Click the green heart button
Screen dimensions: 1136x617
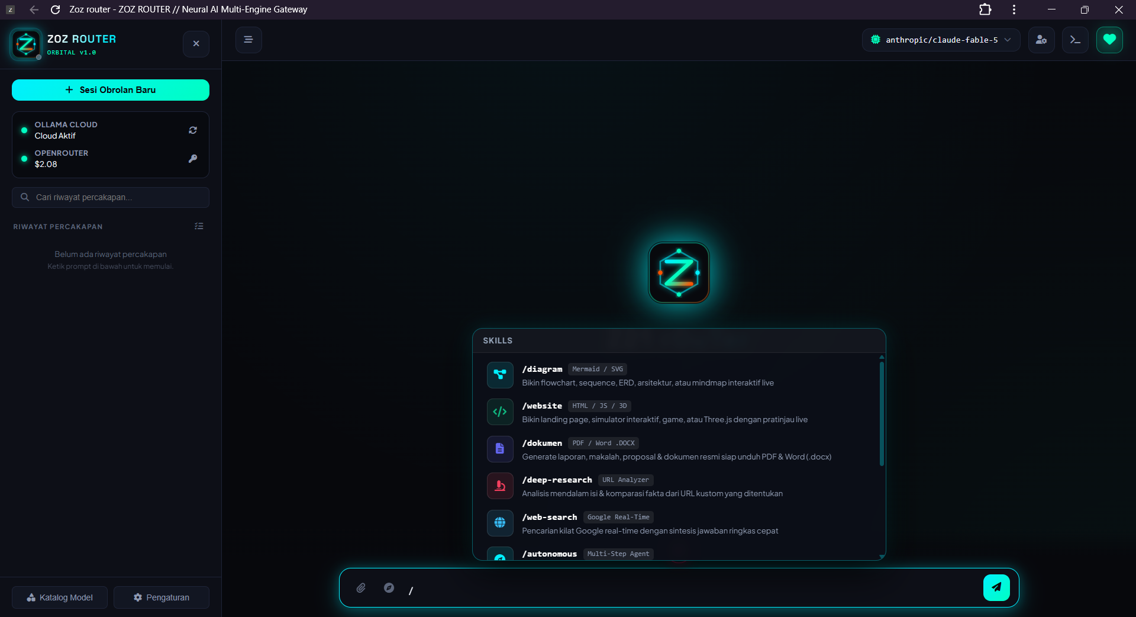(1109, 40)
